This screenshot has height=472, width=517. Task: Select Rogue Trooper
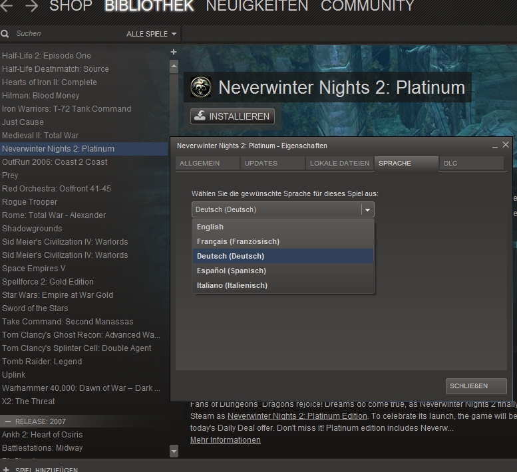click(x=84, y=202)
